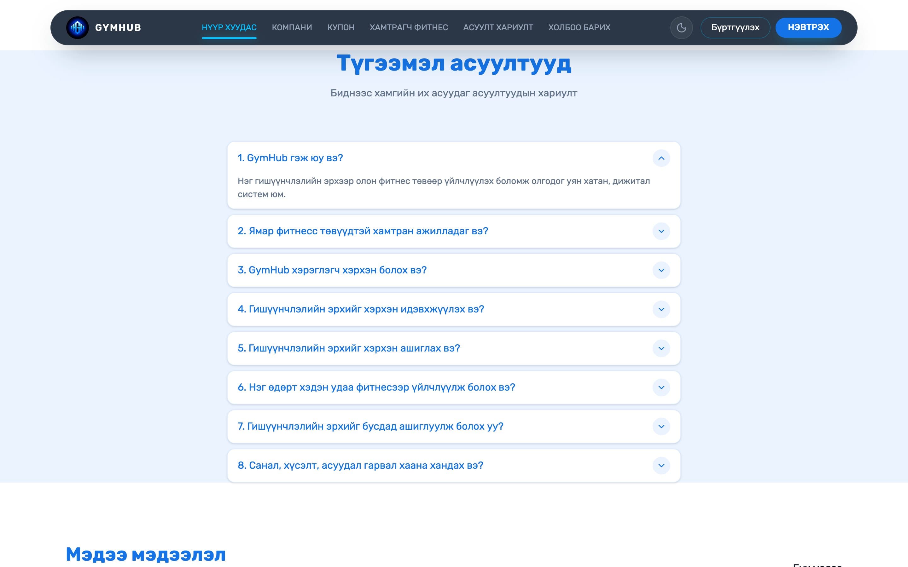
Task: Expand question 5 chevron on using membership
Action: pyautogui.click(x=661, y=348)
